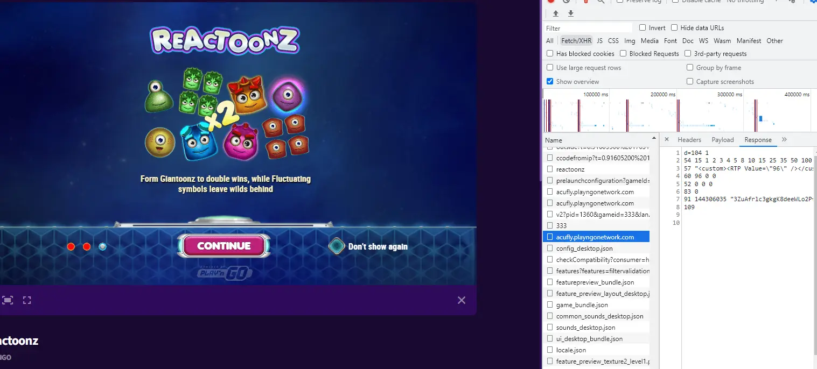Click the Network search magnifier icon
Viewport: 817px width, 369px height.
click(x=600, y=2)
